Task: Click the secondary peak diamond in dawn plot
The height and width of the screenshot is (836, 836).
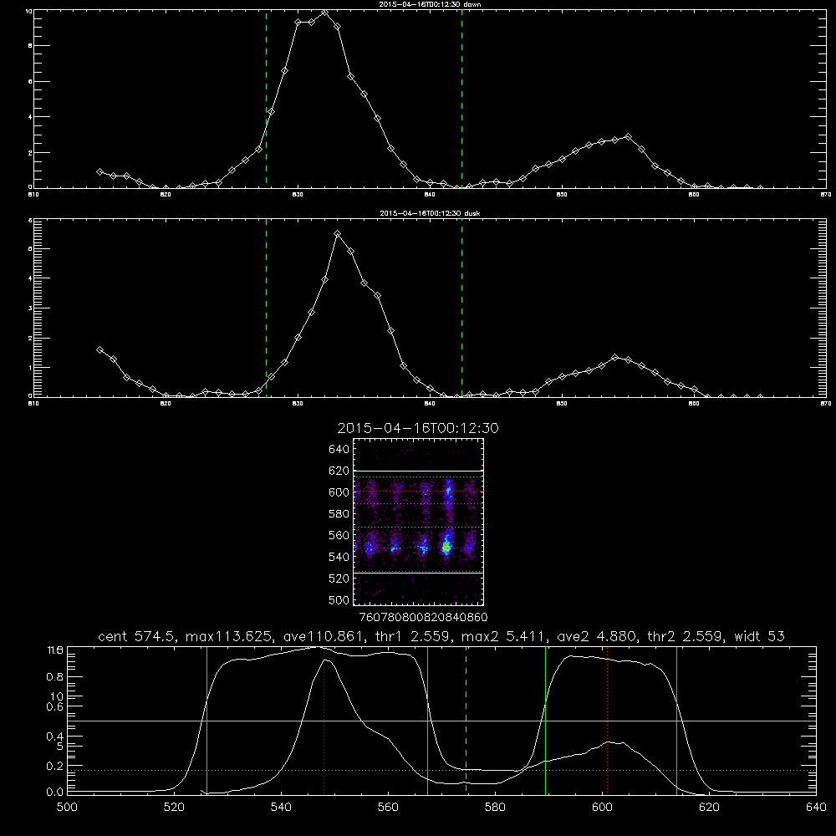Action: pos(628,136)
